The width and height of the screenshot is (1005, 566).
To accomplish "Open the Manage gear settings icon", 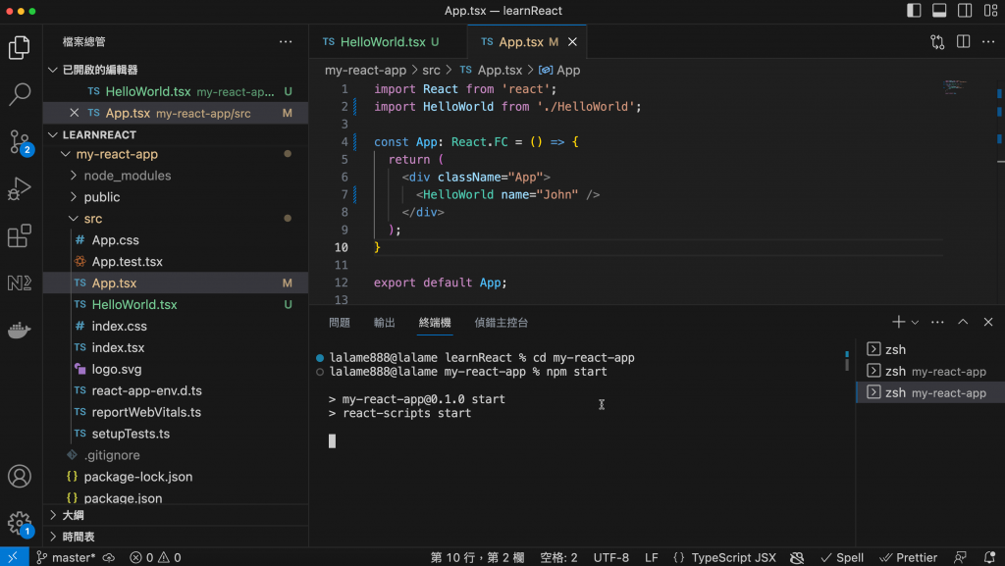I will click(x=20, y=524).
